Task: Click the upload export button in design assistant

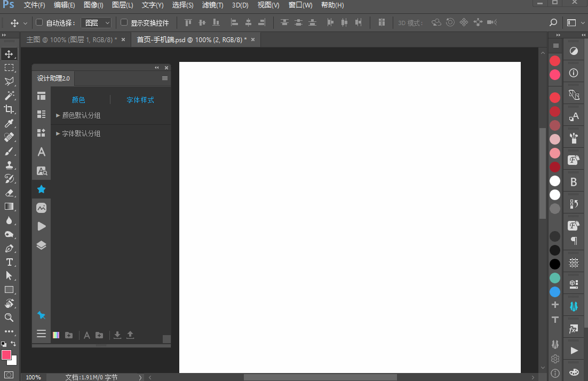Action: coord(130,335)
